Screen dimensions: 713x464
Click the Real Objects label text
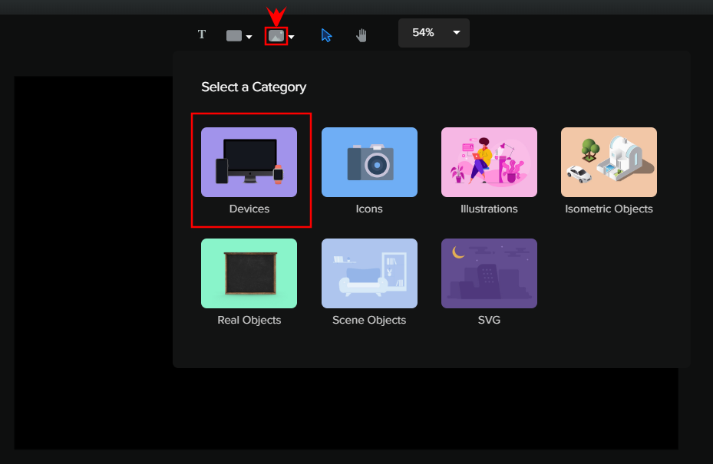point(249,320)
